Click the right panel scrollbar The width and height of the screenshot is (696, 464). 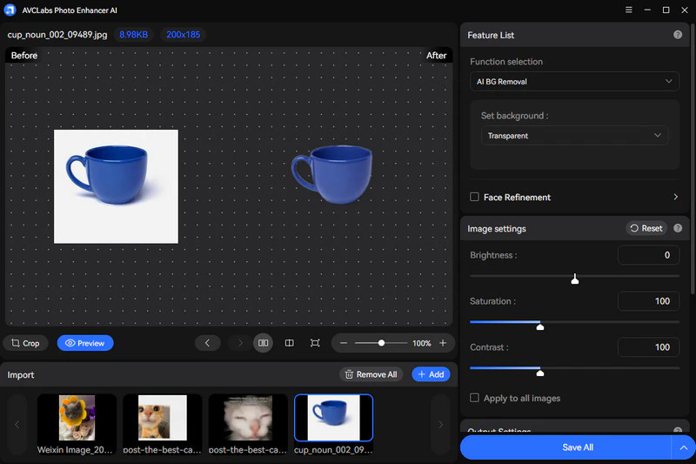[693, 160]
